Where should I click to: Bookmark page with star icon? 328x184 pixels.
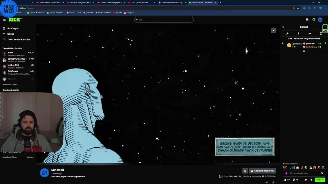(298, 8)
